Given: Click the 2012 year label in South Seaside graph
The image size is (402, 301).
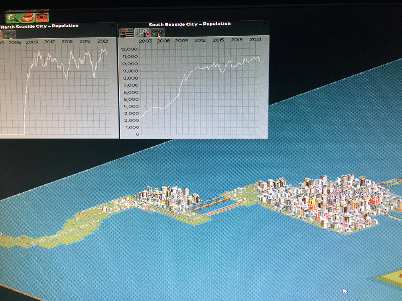Looking at the screenshot, I should 200,40.
